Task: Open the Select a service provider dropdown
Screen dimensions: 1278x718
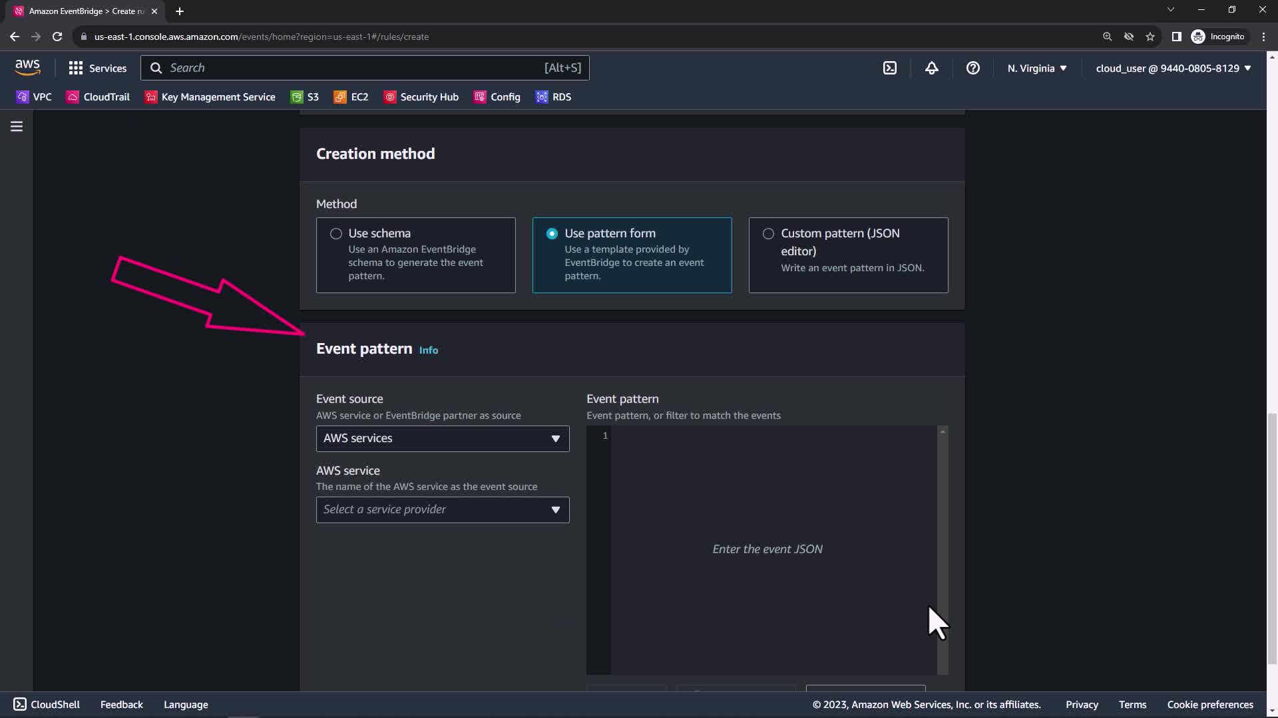Action: 442,510
